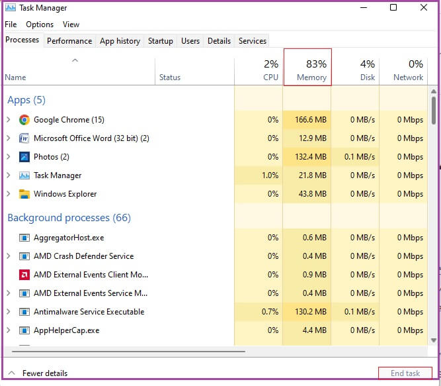Sort processes by CPU column
The height and width of the screenshot is (386, 441).
(x=259, y=72)
